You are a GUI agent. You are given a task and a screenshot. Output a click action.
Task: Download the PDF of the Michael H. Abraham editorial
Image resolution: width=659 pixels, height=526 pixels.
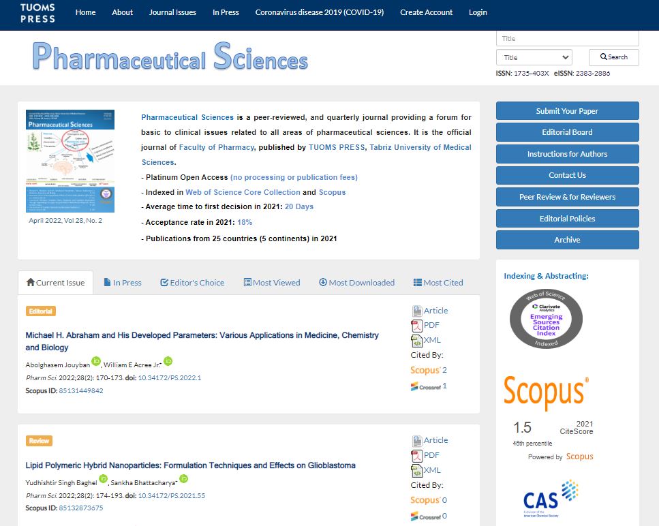(x=417, y=326)
